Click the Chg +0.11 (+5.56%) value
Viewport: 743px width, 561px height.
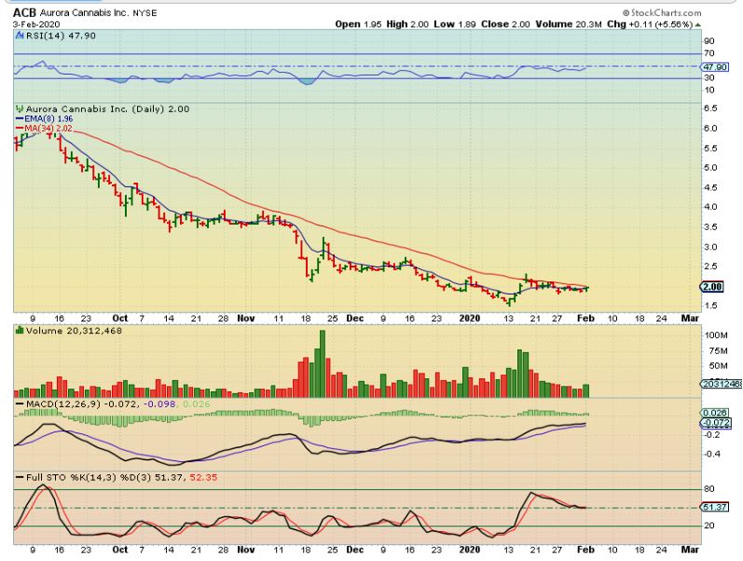(x=650, y=24)
